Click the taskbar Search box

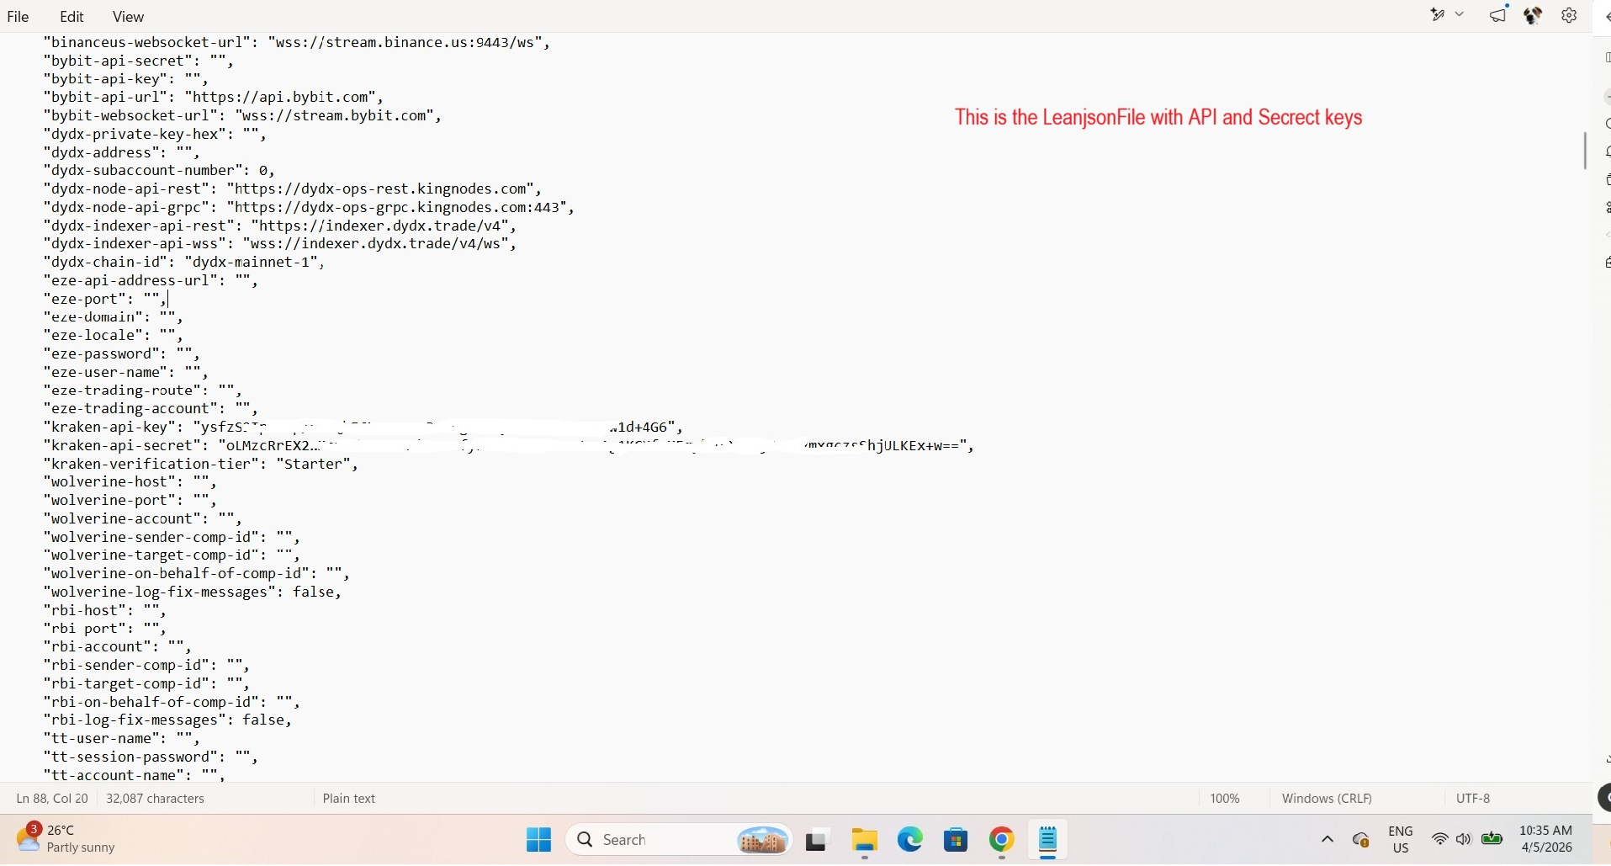coord(680,840)
